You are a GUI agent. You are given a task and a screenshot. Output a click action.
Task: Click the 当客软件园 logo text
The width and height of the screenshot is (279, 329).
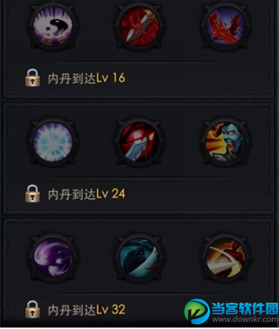tap(245, 308)
